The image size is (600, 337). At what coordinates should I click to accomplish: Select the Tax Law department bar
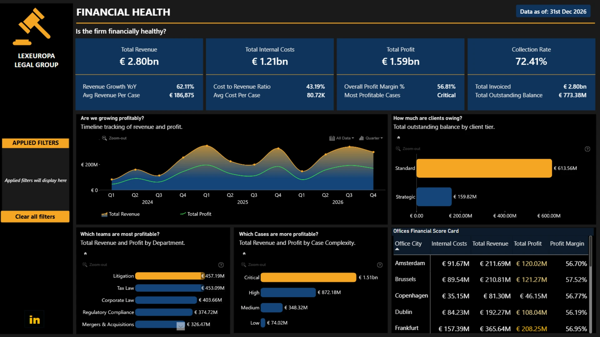coord(170,288)
